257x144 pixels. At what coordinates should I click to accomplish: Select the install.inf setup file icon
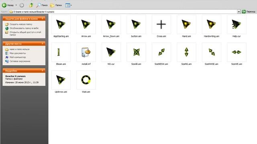(x=86, y=52)
